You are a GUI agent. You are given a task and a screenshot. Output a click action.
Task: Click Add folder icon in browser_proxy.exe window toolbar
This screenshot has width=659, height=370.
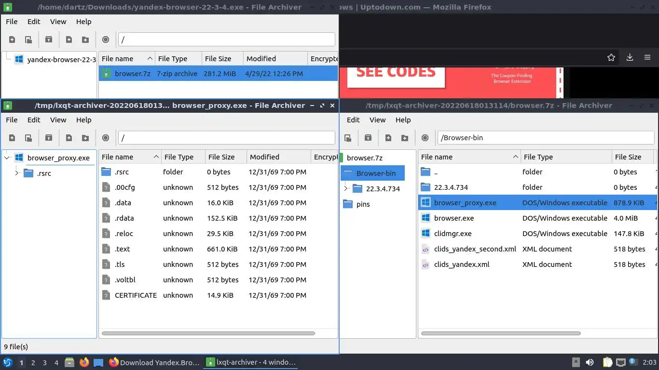[x=85, y=138]
